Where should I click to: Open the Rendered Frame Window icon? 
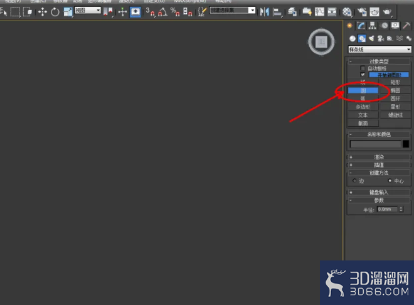tap(374, 12)
